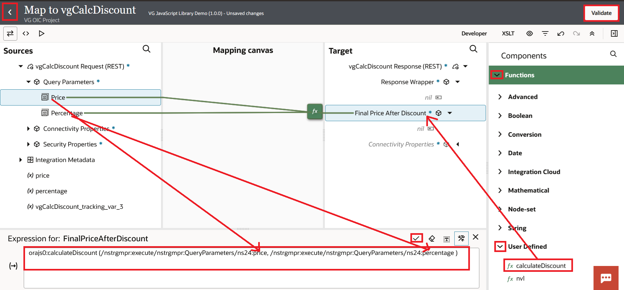Toggle the XSLT view mode
Image resolution: width=624 pixels, height=290 pixels.
pyautogui.click(x=508, y=33)
